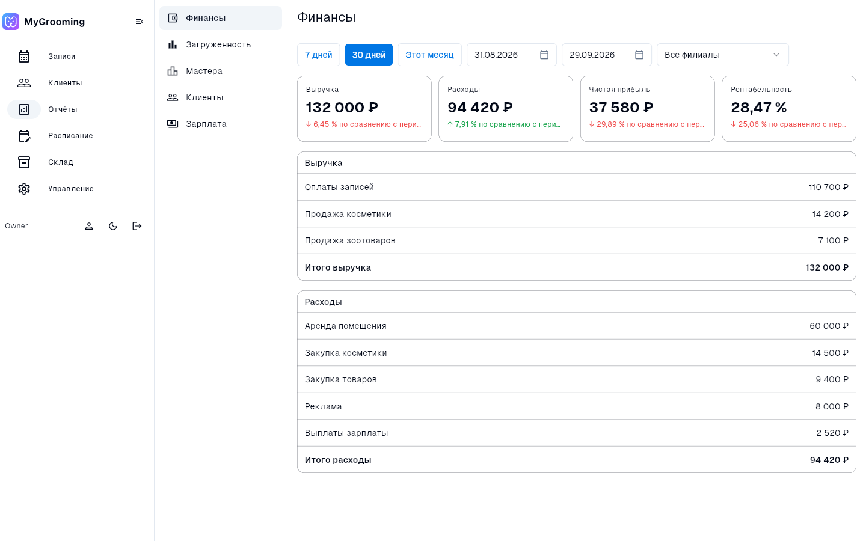Click the Зарплата money icon
The height and width of the screenshot is (541, 866).
(173, 124)
